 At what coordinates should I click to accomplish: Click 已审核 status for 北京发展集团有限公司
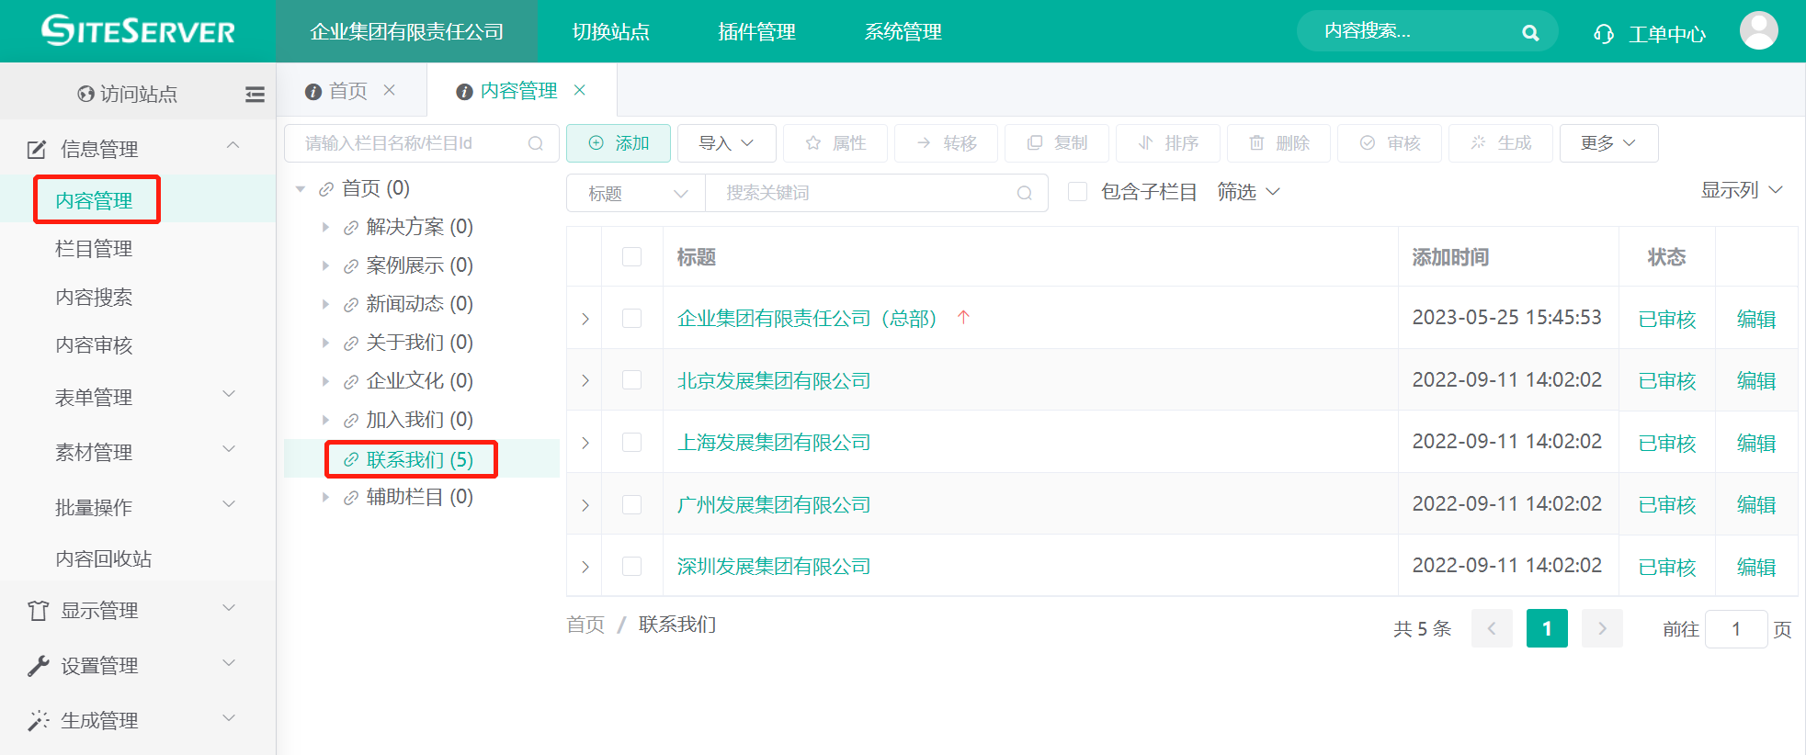[x=1667, y=380]
